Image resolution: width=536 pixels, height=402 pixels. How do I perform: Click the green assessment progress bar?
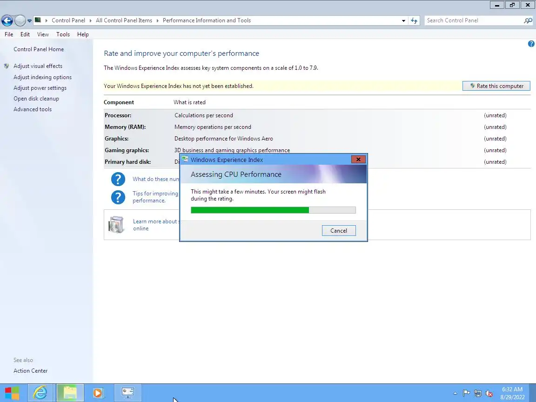pos(273,210)
